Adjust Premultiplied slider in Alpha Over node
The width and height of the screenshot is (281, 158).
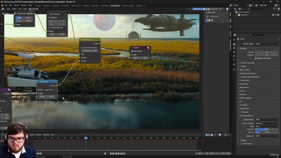pos(90,51)
